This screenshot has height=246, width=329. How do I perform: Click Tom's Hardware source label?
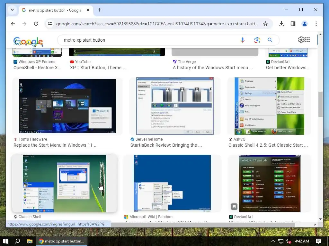click(33, 139)
